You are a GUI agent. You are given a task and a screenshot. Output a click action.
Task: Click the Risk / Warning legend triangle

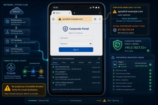[x=105, y=100]
